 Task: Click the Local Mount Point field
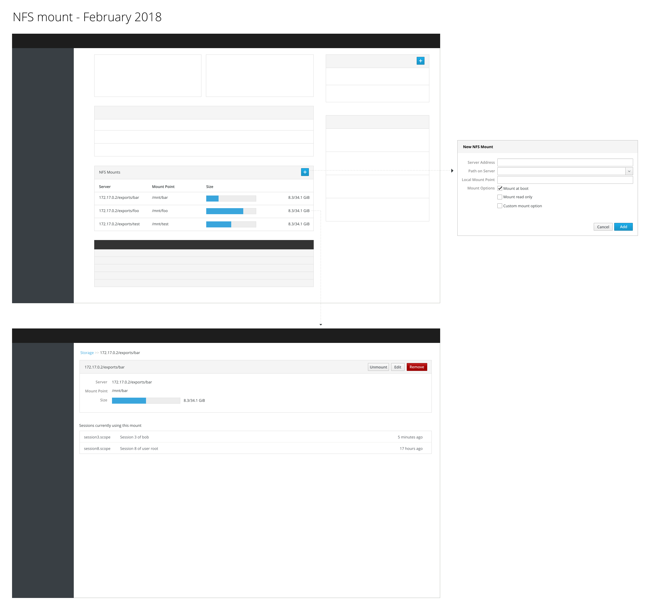pos(565,180)
